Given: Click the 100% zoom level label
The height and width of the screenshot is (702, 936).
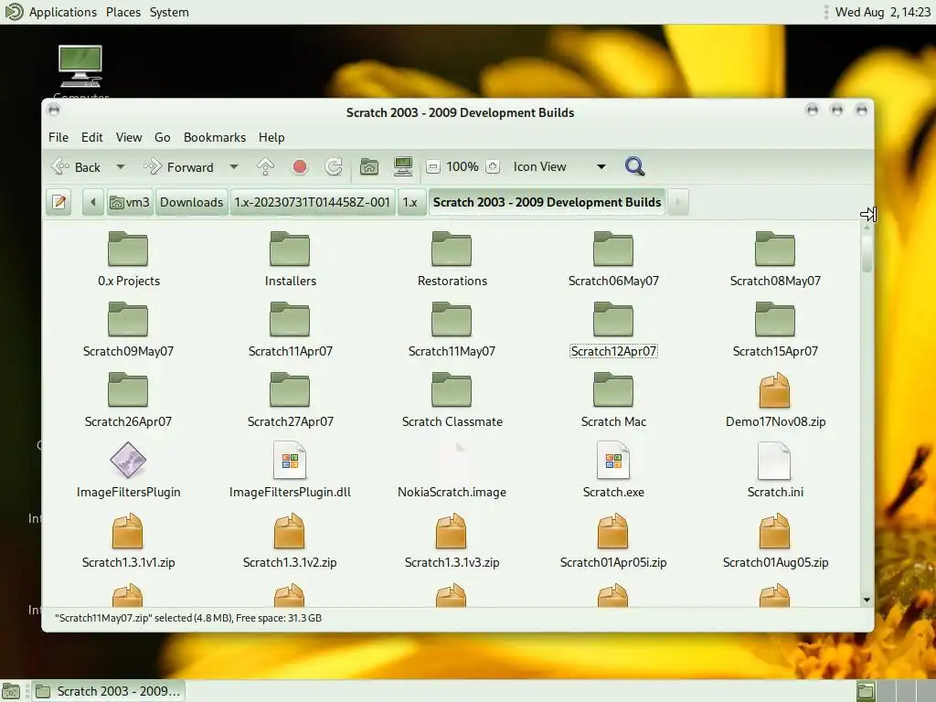Looking at the screenshot, I should pyautogui.click(x=463, y=167).
